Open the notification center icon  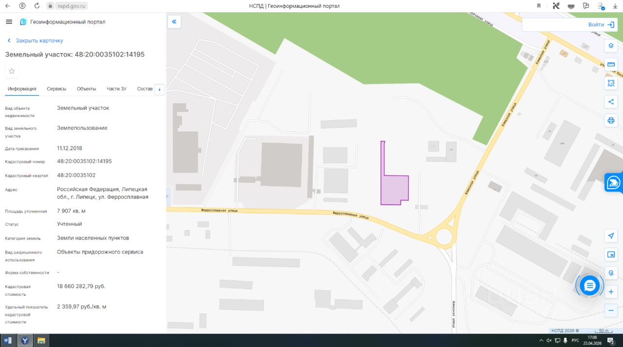point(610,340)
